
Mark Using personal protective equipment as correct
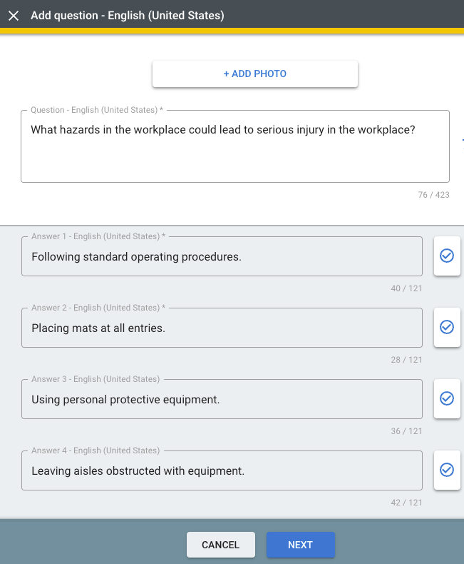coord(447,398)
